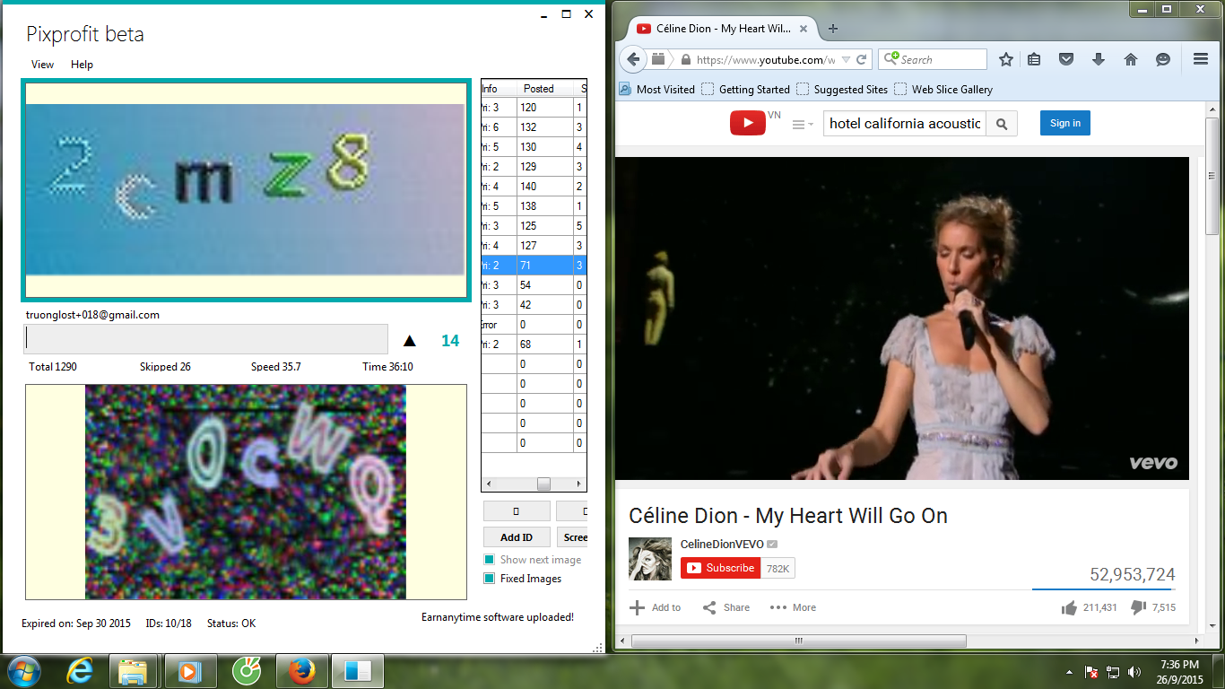Viewport: 1225px width, 689px height.
Task: Launch Internet Explorer from the taskbar
Action: coord(81,671)
